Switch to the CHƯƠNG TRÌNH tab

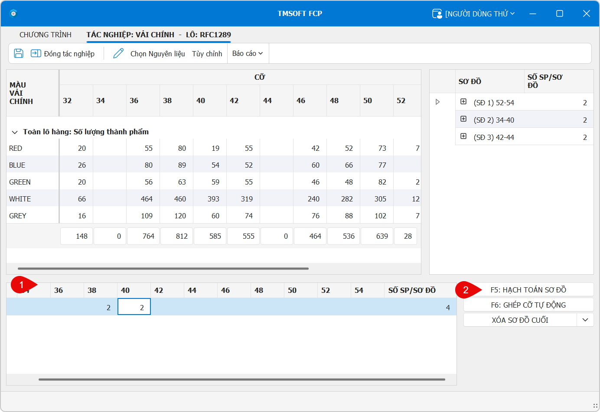[46, 35]
